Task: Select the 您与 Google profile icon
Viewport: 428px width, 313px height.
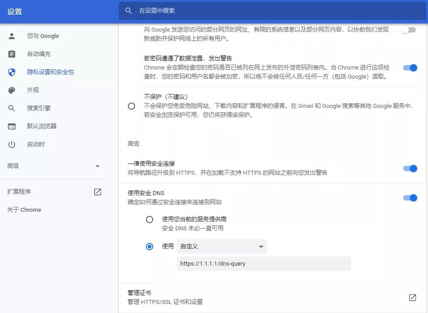Action: [11, 36]
